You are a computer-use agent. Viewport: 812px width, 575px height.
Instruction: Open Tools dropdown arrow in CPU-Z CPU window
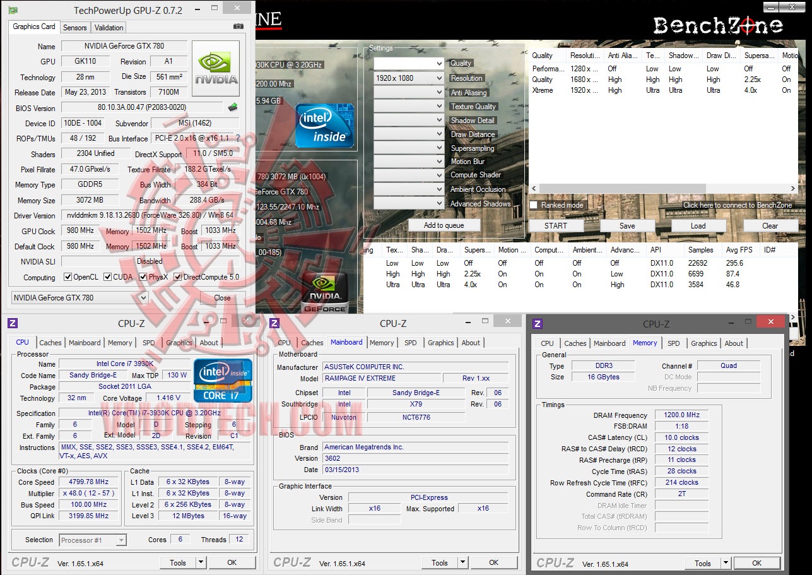point(201,562)
